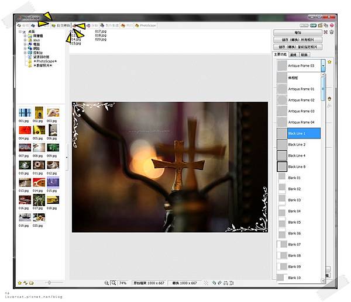Click the yellow star beside frame dropdown
Screen dimensions: 351x302
329,62
